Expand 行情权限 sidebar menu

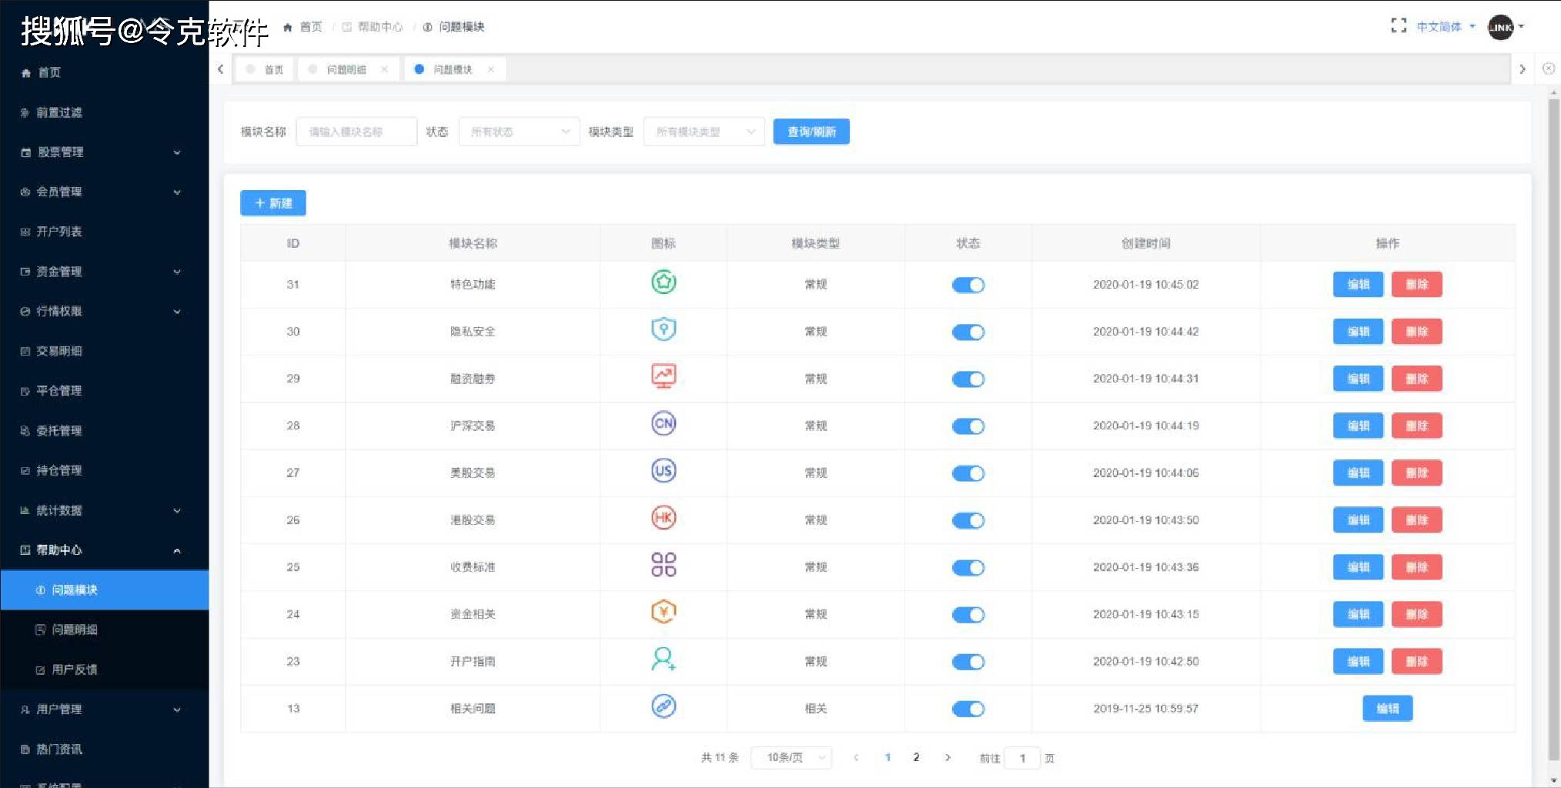(x=105, y=311)
